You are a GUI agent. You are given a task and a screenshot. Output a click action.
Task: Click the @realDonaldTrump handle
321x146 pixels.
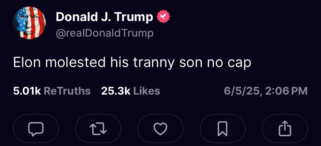pos(104,33)
